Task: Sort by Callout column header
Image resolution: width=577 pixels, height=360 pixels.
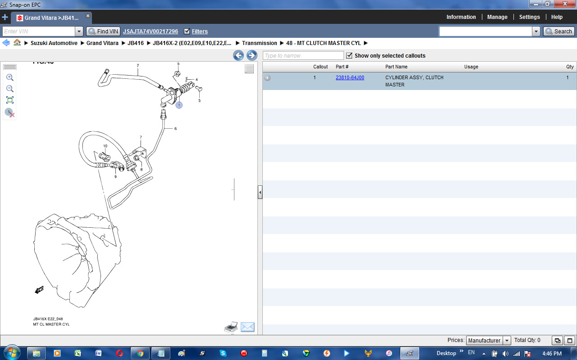Action: [321, 67]
